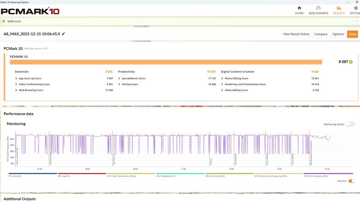The width and height of the screenshot is (360, 202).
Task: Click View Result Online button
Action: pyautogui.click(x=296, y=34)
